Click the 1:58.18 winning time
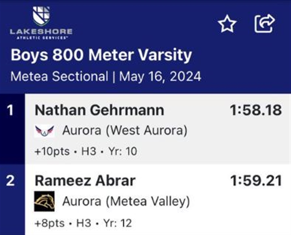The width and height of the screenshot is (291, 235). (256, 110)
